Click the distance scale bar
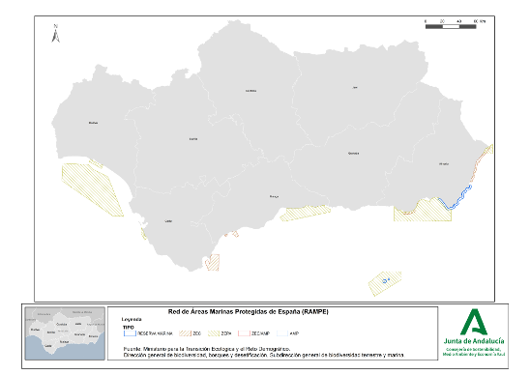The height and width of the screenshot is (375, 530). click(x=451, y=26)
